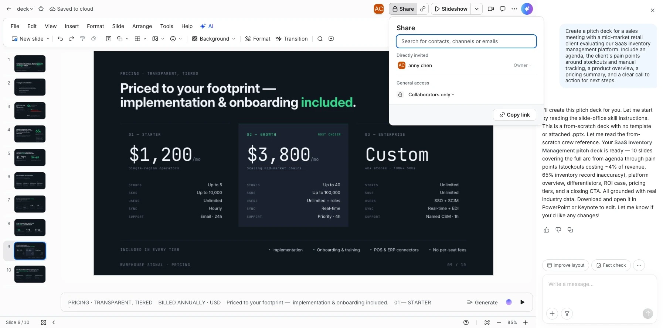Select slide 5 thumbnail

tap(30, 158)
